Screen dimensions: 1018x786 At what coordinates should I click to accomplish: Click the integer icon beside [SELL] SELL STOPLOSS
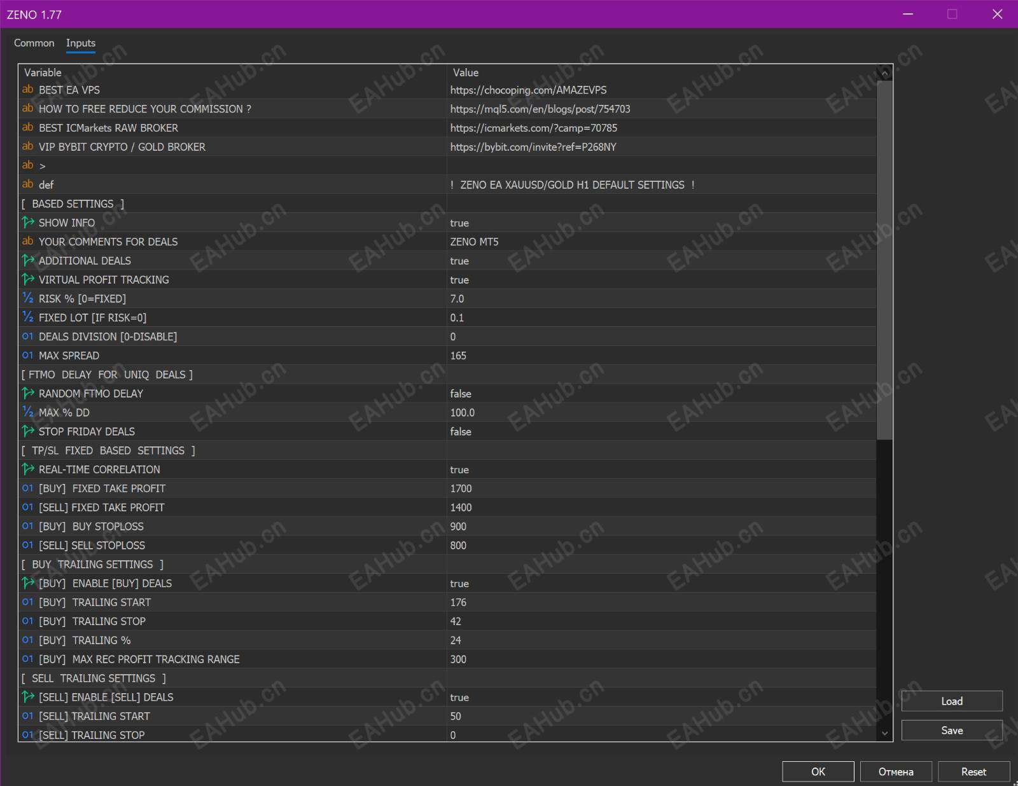(27, 546)
